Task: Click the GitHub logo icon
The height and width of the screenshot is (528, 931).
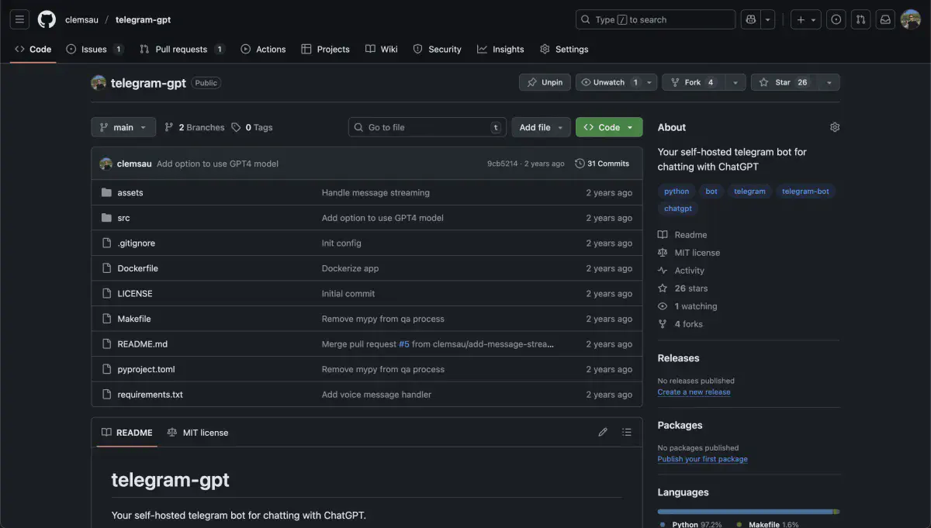Action: pyautogui.click(x=47, y=19)
